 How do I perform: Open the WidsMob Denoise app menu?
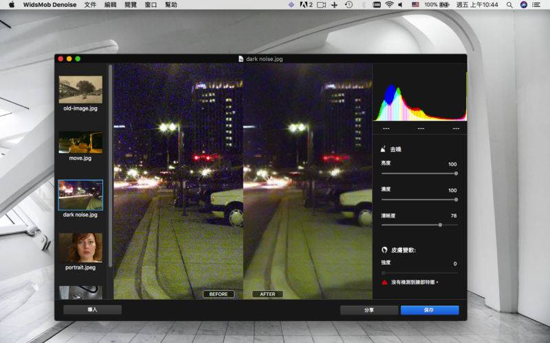(49, 5)
